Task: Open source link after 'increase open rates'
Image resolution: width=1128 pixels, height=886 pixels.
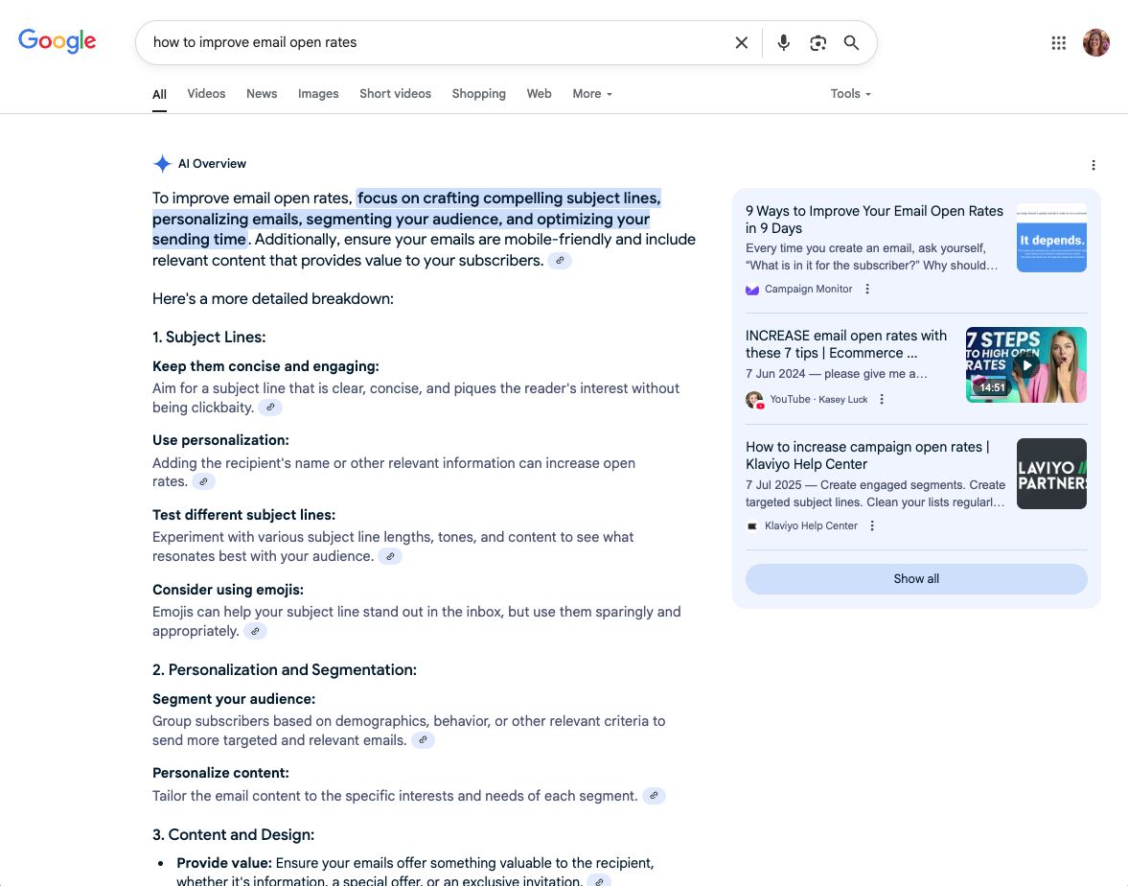Action: pos(203,481)
